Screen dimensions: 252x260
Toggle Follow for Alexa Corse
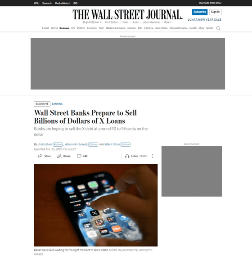click(x=126, y=144)
